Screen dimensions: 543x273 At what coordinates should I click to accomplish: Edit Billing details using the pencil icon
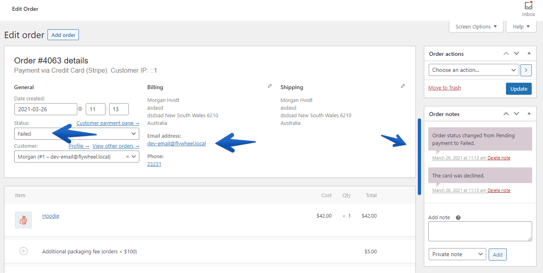point(269,86)
